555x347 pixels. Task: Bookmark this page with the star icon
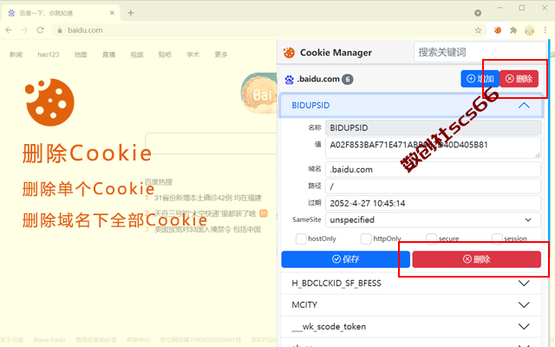(478, 30)
